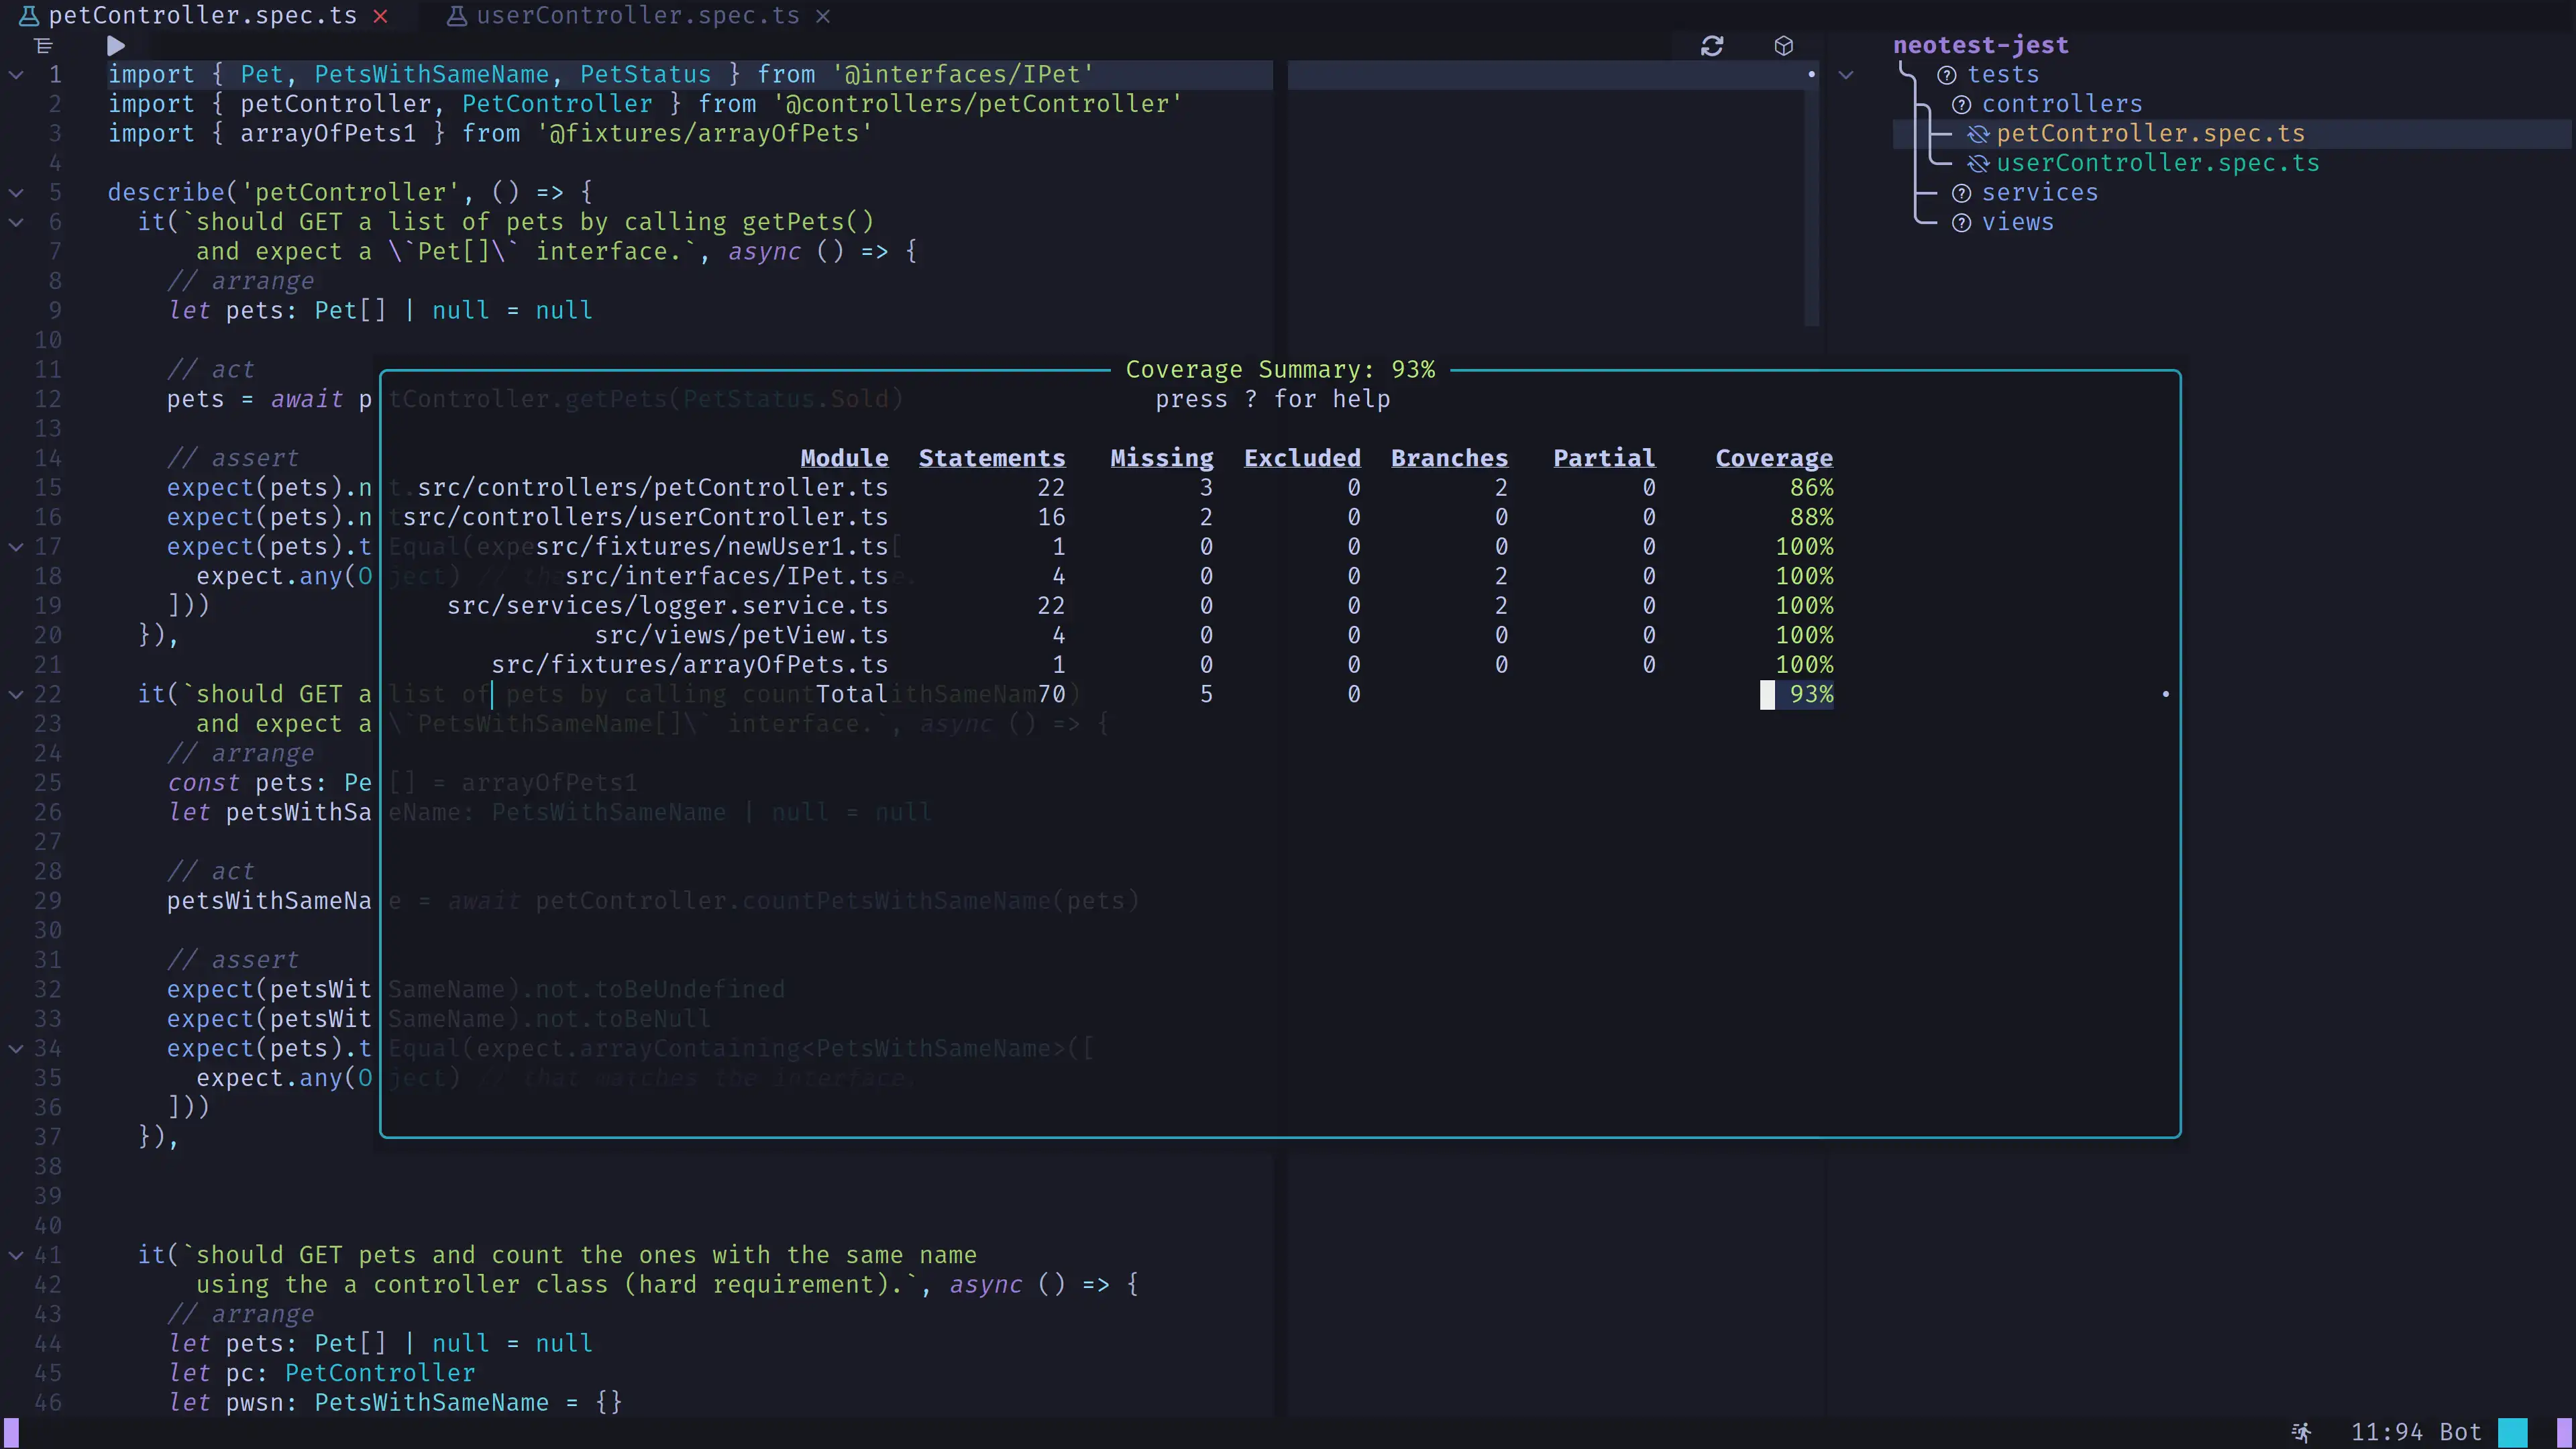Select src/fixtures/arrayOfPets.ts coverage row

(1163, 665)
